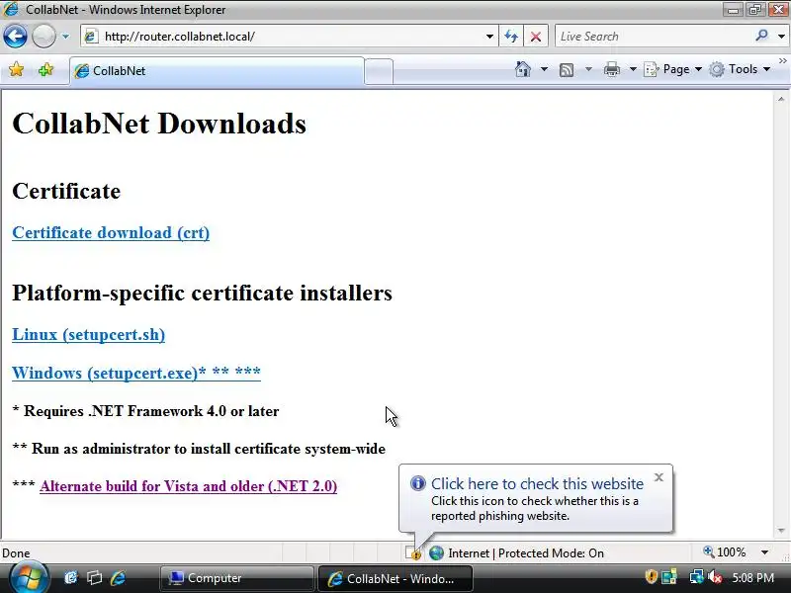Click the 'Done' status bar text

tap(16, 553)
